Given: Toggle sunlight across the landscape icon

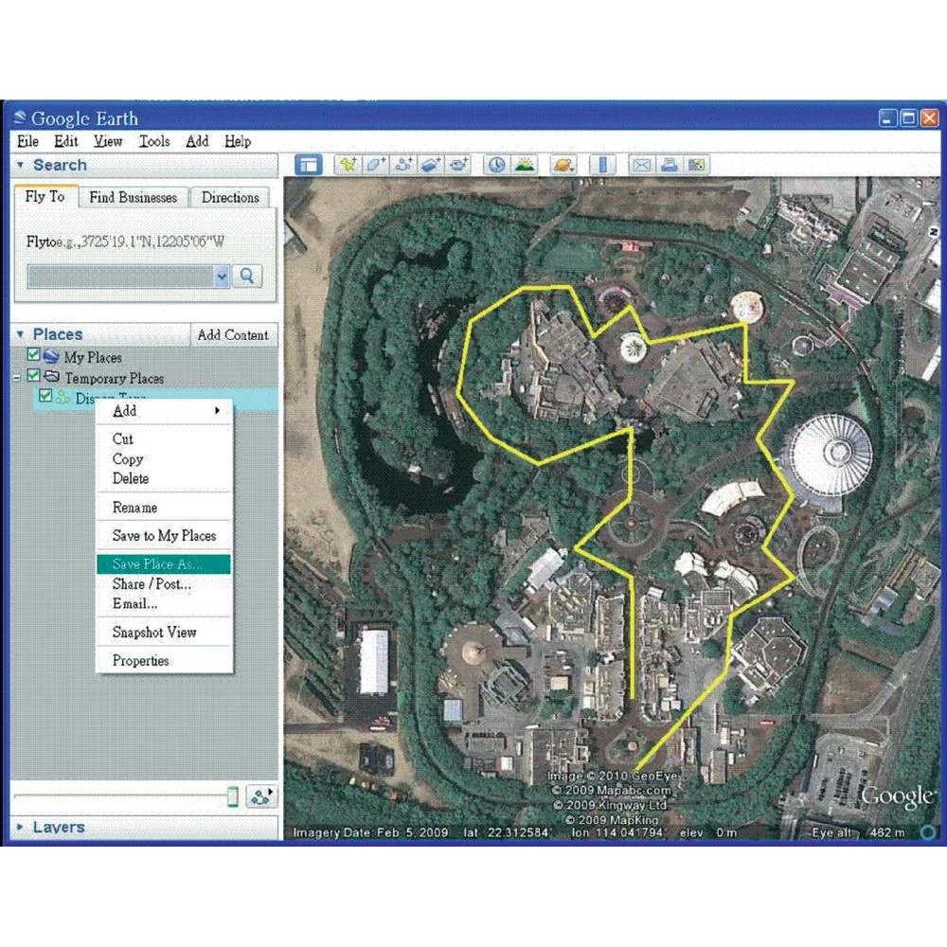Looking at the screenshot, I should click(524, 165).
